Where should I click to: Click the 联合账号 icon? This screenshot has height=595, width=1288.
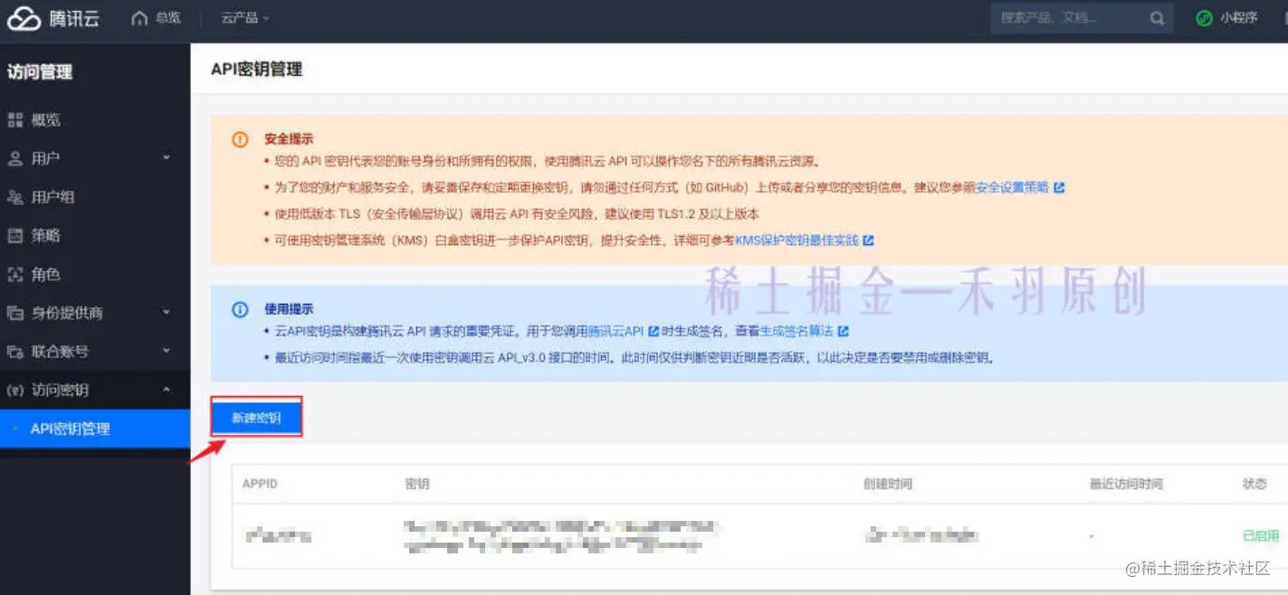[x=14, y=352]
